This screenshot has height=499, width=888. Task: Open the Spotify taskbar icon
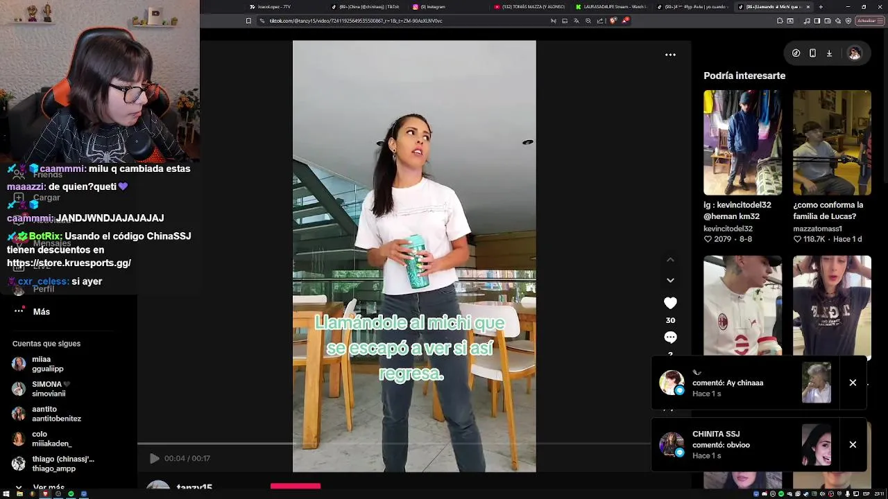pos(71,494)
